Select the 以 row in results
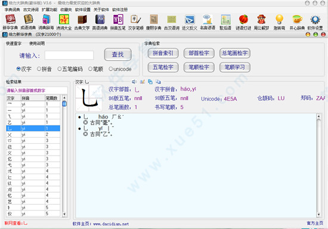328x229 pixels. (x=33, y=184)
